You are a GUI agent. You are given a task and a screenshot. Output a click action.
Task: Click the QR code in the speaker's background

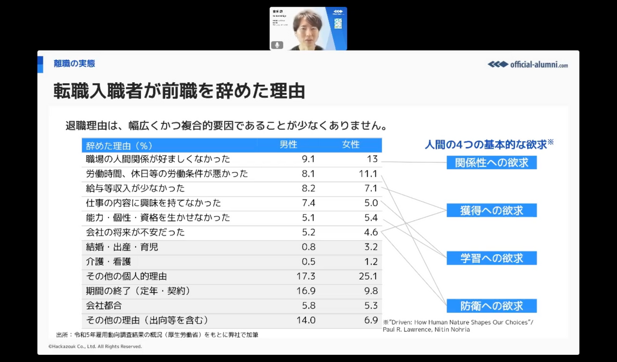click(338, 24)
